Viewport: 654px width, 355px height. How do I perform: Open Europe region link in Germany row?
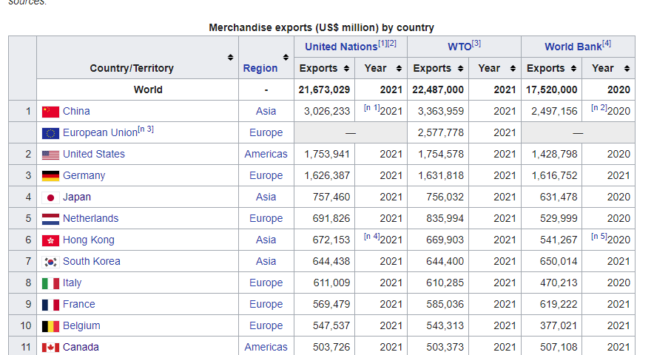[266, 175]
